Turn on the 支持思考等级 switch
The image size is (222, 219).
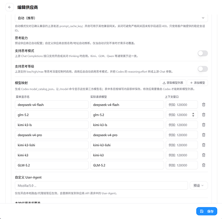click(x=203, y=69)
